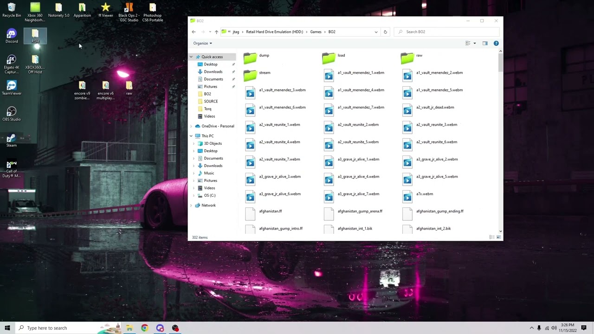Show hidden system tray icons

tap(531, 328)
